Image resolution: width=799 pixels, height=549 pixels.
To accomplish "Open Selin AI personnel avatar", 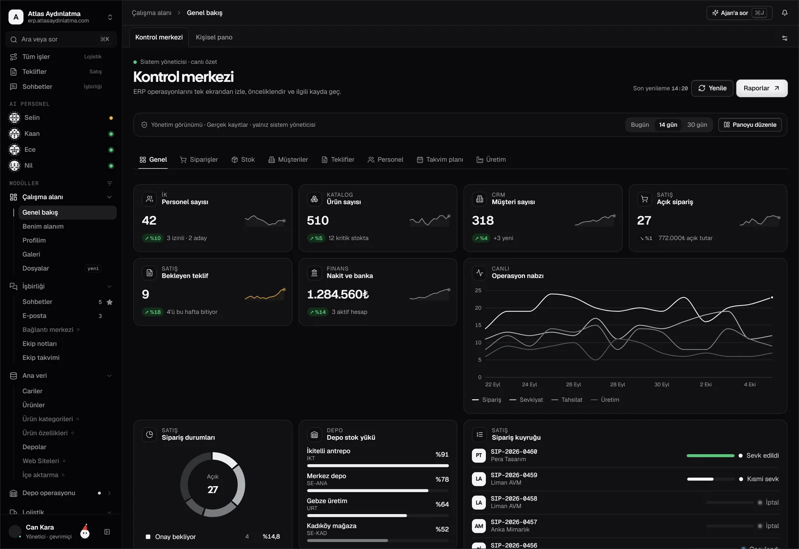I will coord(14,118).
